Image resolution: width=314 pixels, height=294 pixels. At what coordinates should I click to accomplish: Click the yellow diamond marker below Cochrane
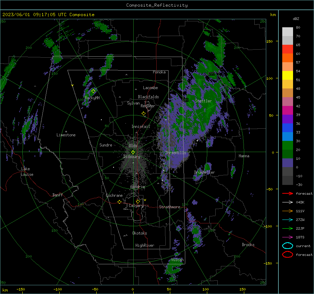(120, 202)
